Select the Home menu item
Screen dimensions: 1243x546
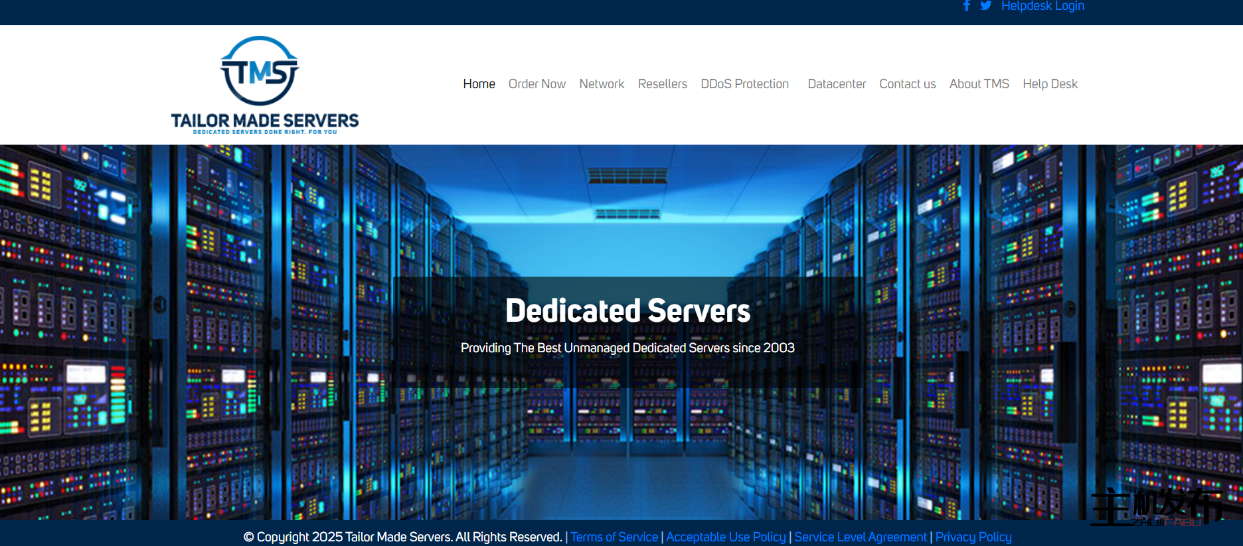[x=479, y=84]
